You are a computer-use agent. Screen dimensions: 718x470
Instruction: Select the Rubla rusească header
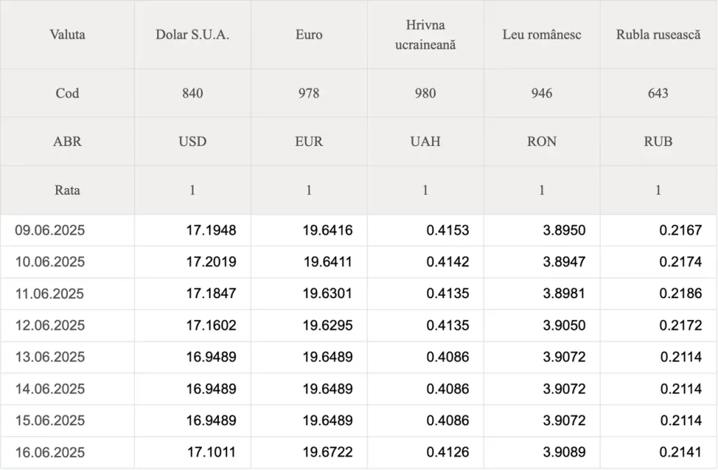point(658,35)
